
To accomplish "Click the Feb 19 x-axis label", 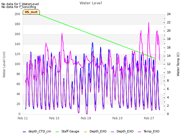I will (x=86, y=118).
